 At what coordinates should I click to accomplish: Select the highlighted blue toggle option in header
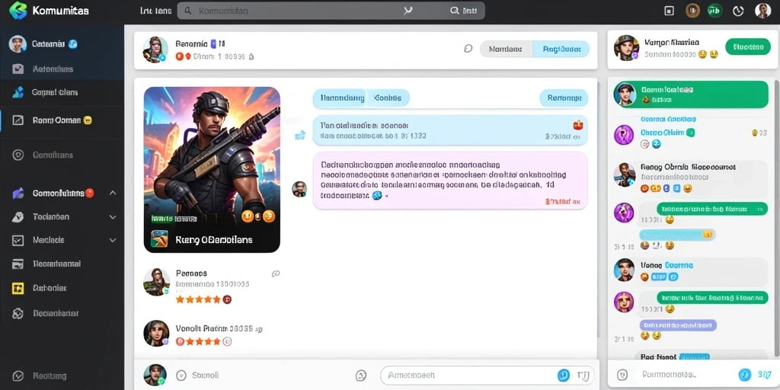pos(561,49)
